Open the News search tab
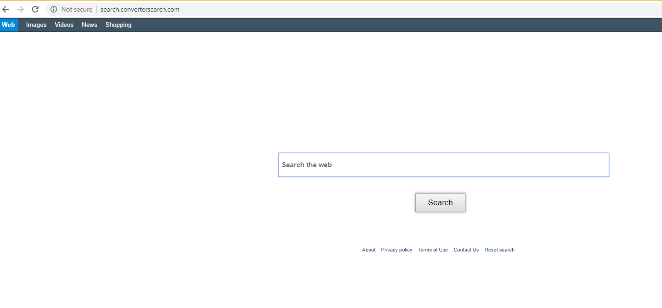662x308 pixels. pos(89,25)
